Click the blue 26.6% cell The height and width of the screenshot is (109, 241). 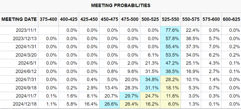pos(109,104)
